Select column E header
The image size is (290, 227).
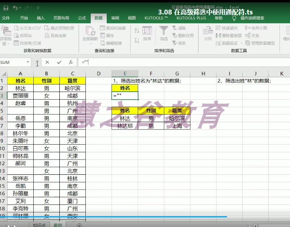125,74
